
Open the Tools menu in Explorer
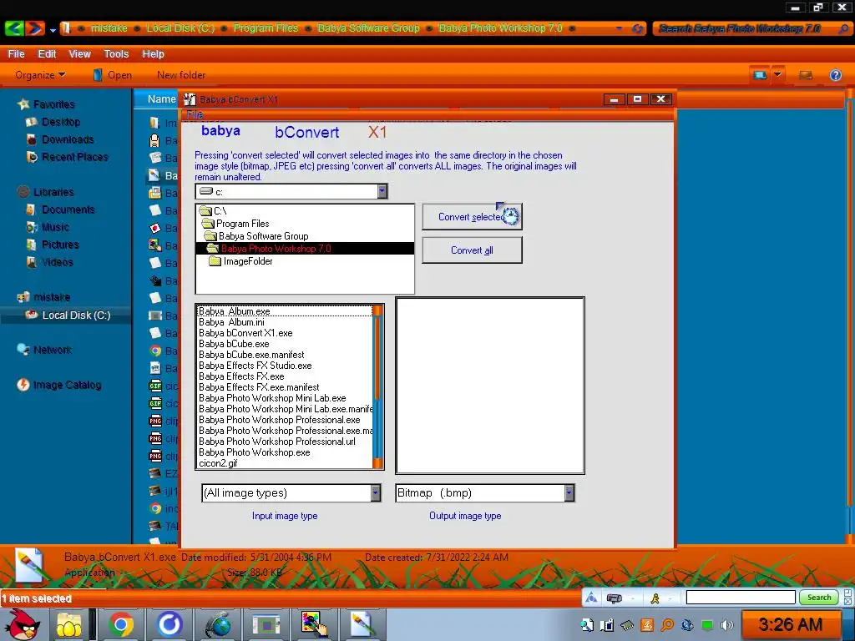point(116,54)
